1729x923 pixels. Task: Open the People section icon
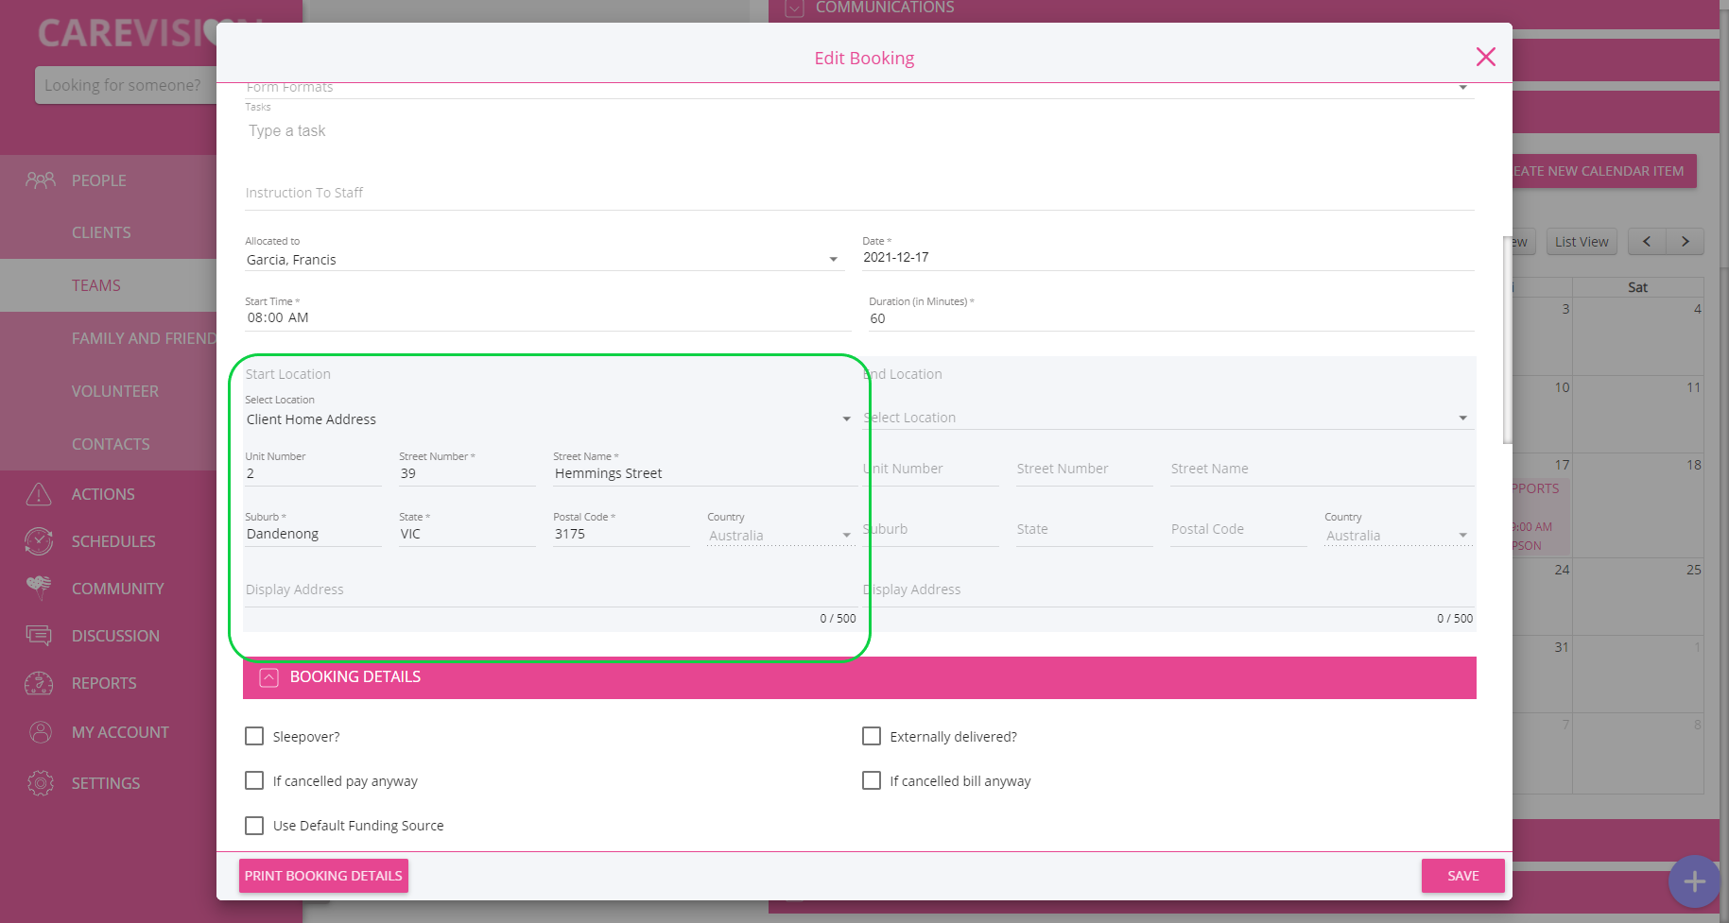[40, 179]
